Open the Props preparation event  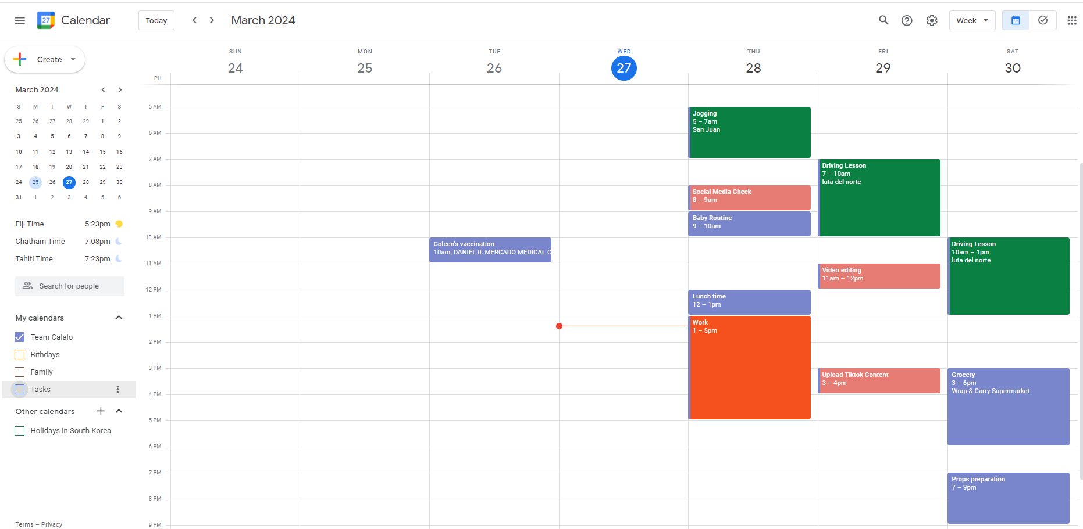(x=1009, y=498)
